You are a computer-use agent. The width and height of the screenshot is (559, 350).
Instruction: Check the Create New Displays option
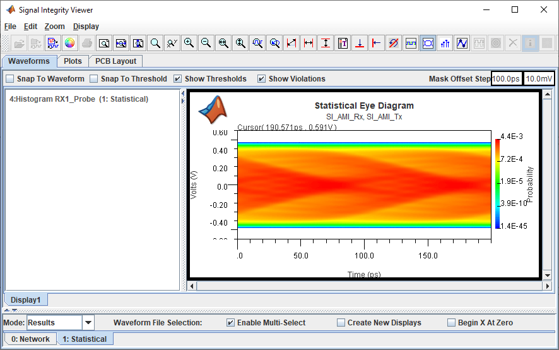(x=341, y=322)
